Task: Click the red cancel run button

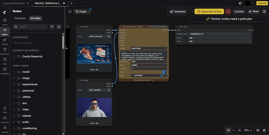Action: tap(228, 11)
